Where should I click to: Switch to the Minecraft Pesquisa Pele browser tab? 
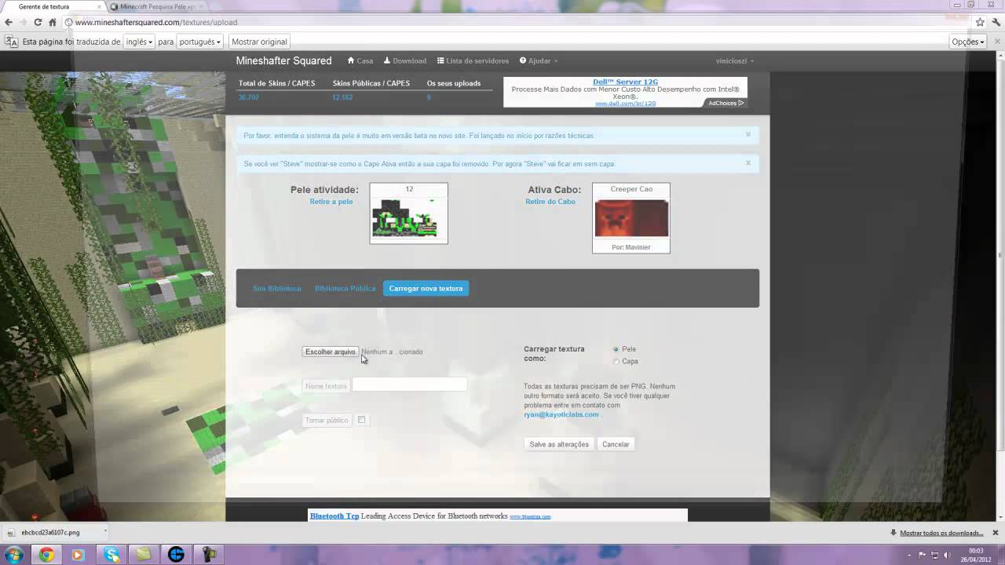(x=157, y=6)
